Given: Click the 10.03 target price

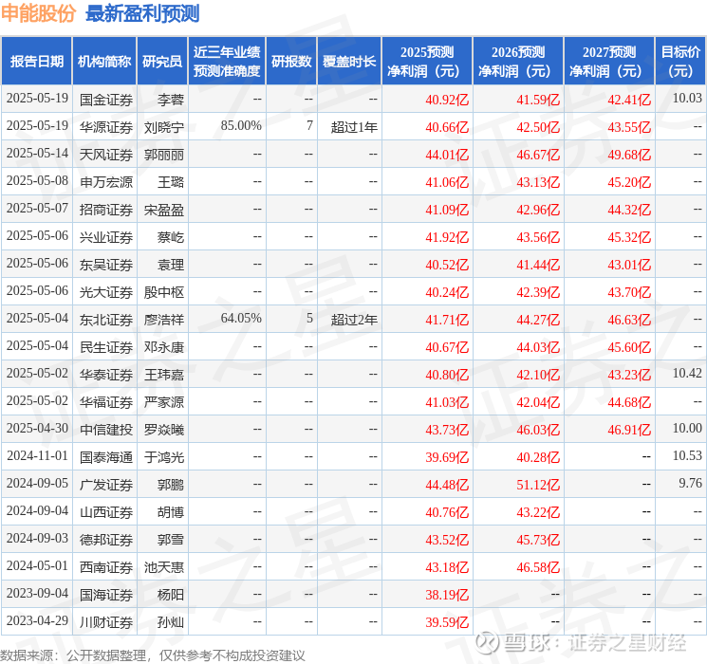Looking at the screenshot, I should point(687,99).
